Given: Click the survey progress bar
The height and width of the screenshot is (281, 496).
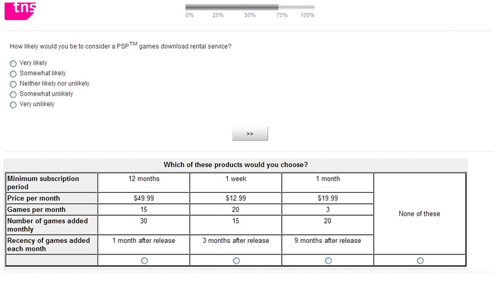Looking at the screenshot, I should click(250, 7).
